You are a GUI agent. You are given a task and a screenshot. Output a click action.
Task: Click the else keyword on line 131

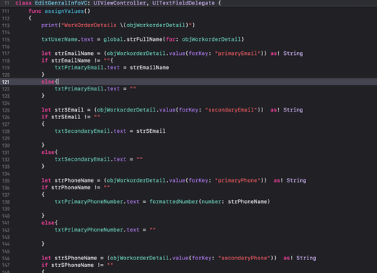coord(48,152)
